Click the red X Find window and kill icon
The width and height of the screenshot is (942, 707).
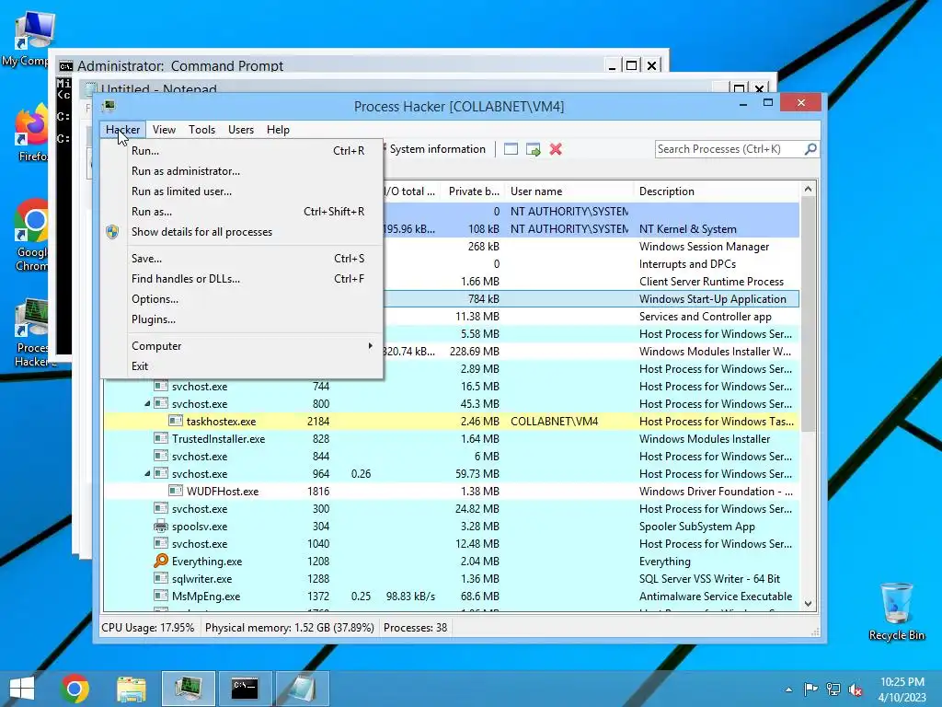(556, 149)
